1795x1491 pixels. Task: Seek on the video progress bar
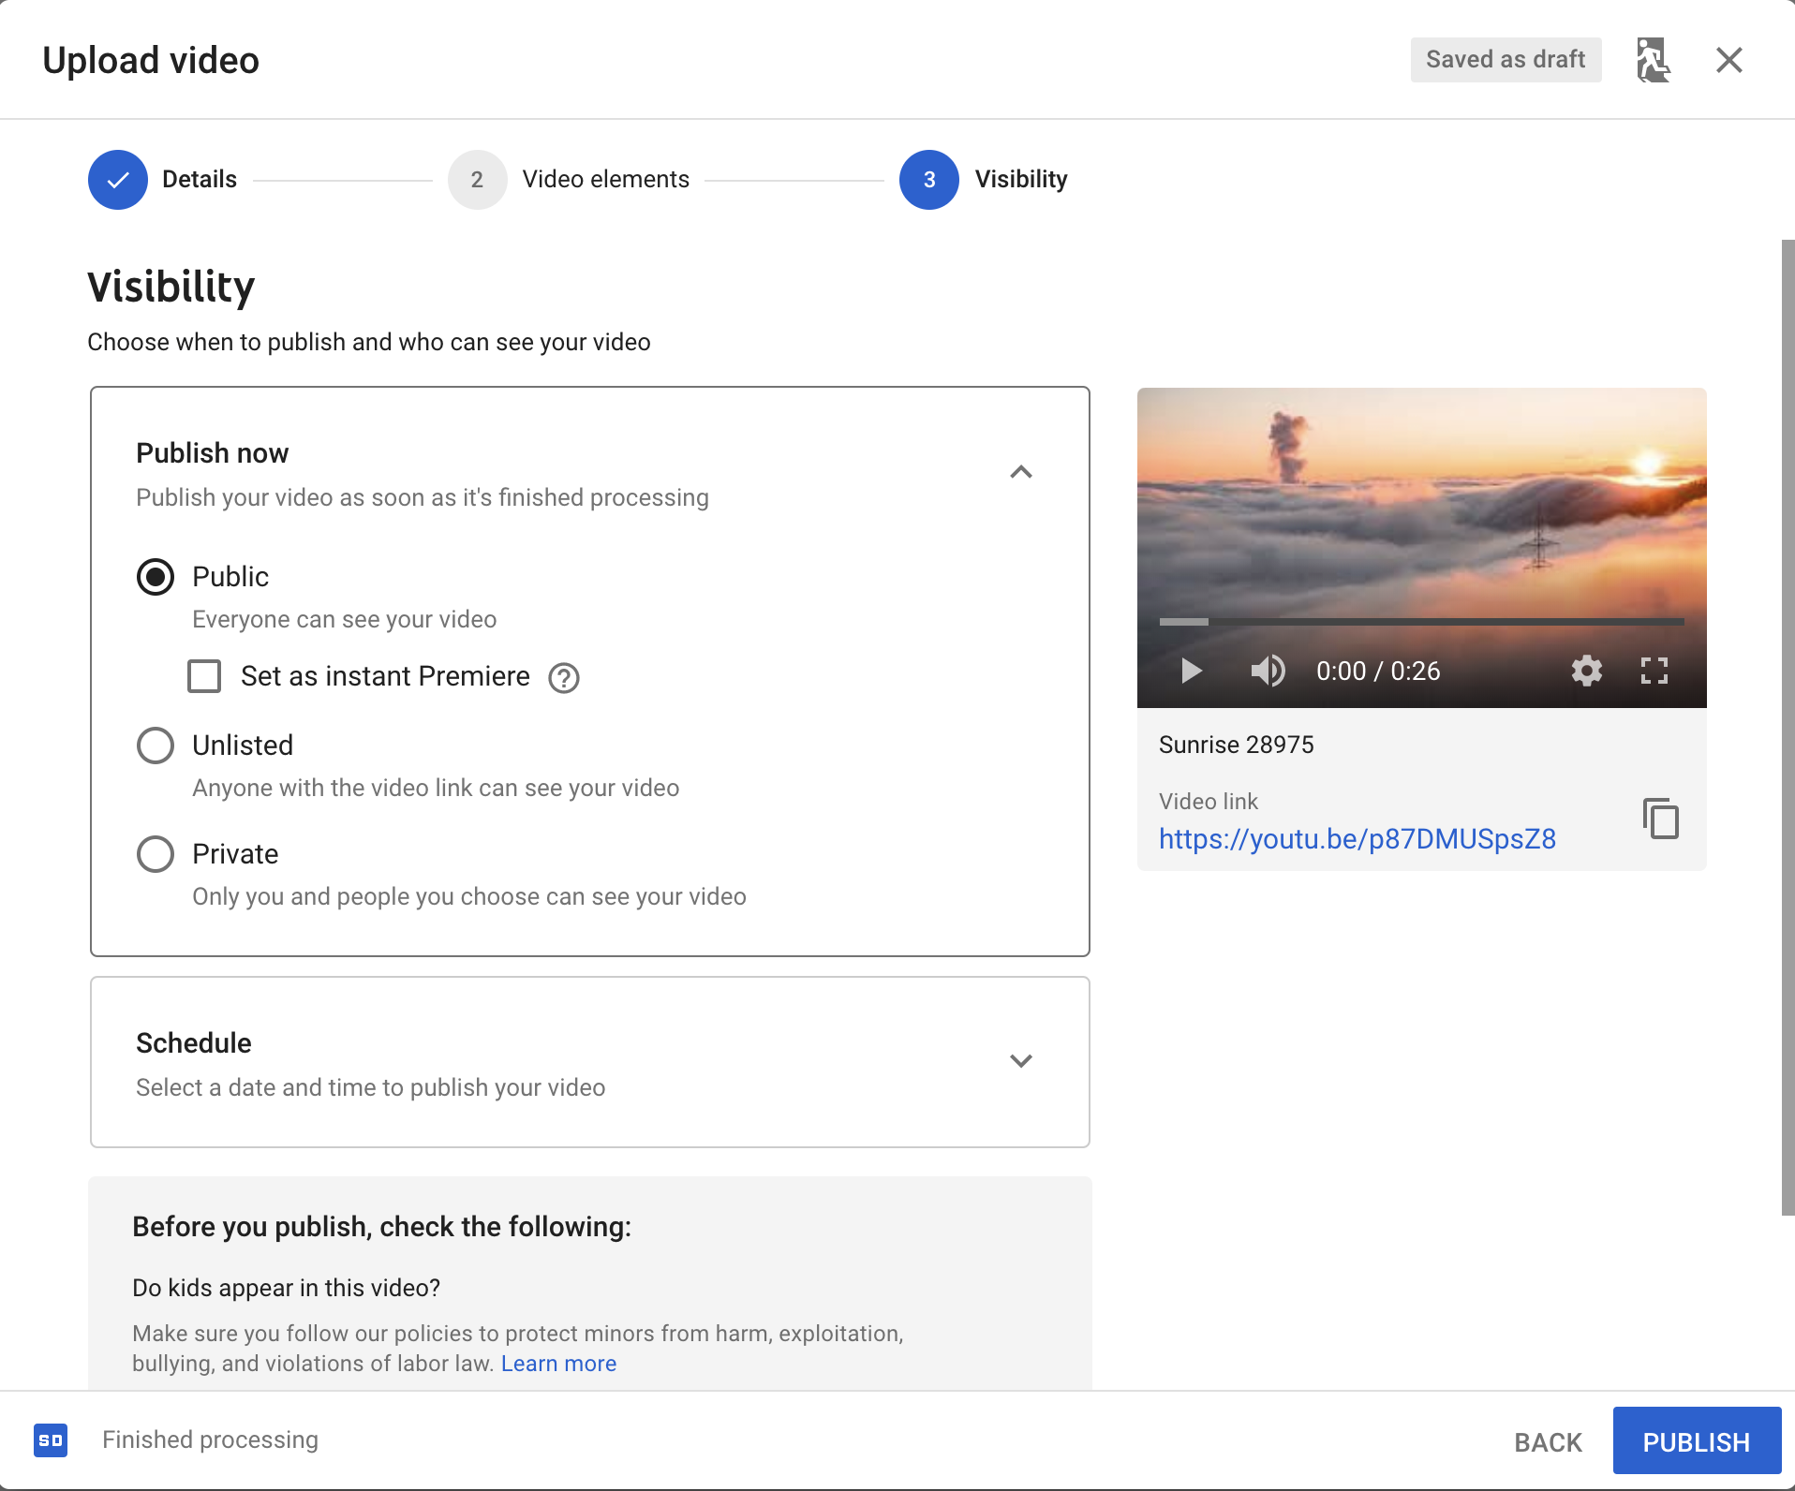[x=1421, y=622]
